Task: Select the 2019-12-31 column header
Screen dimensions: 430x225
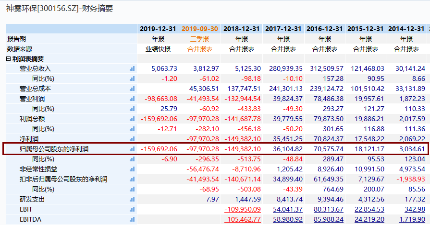Action: (158, 29)
